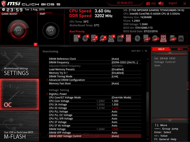The image size is (190, 142).
Task: Edit the CPU ST V6 Voltage Auto value
Action: pyautogui.click(x=114, y=126)
